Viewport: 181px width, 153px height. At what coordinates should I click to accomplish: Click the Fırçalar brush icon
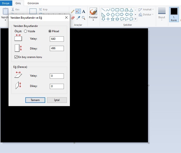point(93,12)
